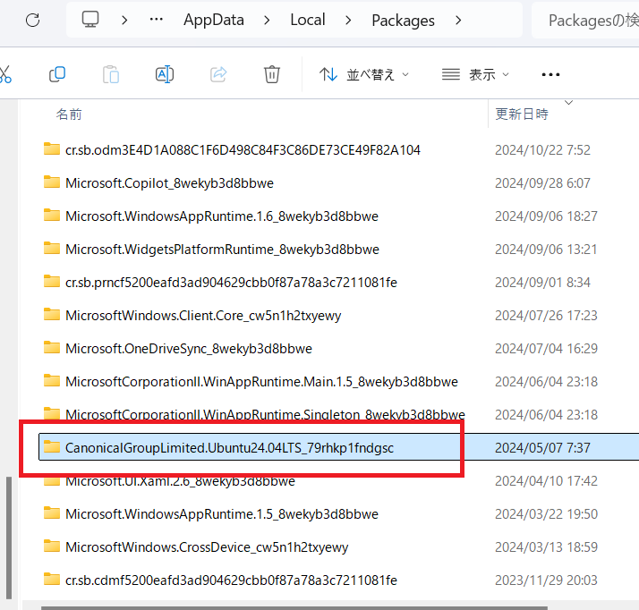The height and width of the screenshot is (610, 639).
Task: Click the Delete trash can icon
Action: point(272,74)
